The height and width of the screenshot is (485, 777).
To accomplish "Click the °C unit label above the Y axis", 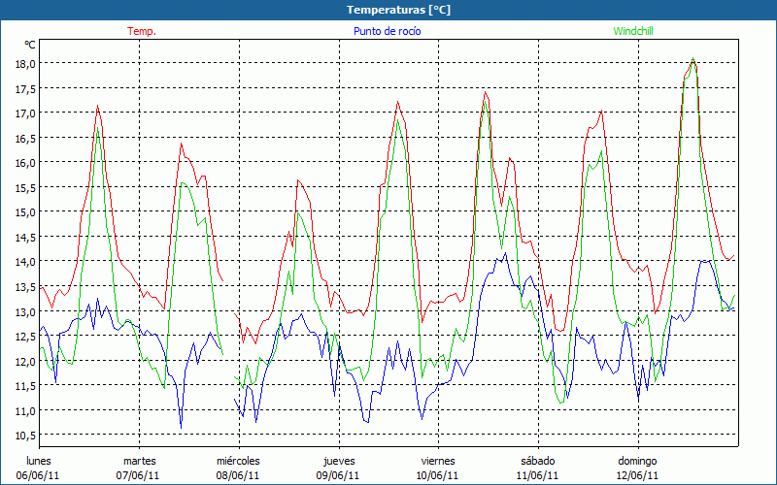I will coord(30,45).
